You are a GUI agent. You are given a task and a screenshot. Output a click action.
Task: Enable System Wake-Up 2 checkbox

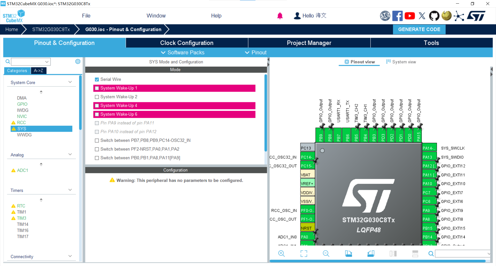click(x=97, y=97)
